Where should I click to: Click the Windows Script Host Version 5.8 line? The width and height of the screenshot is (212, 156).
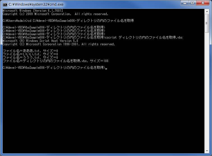point(40,41)
